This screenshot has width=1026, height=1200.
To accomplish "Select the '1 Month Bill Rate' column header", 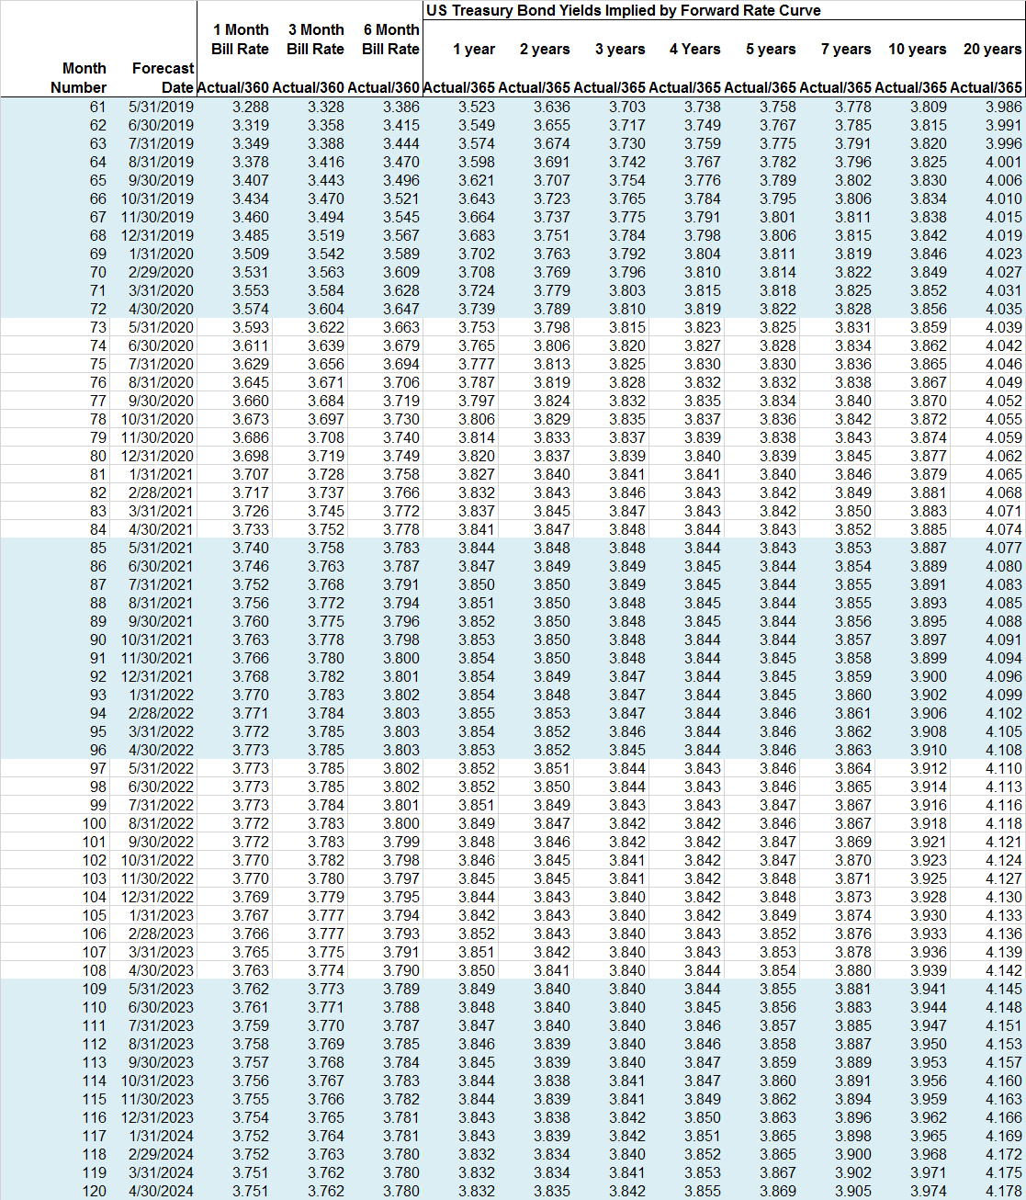I will click(x=240, y=40).
